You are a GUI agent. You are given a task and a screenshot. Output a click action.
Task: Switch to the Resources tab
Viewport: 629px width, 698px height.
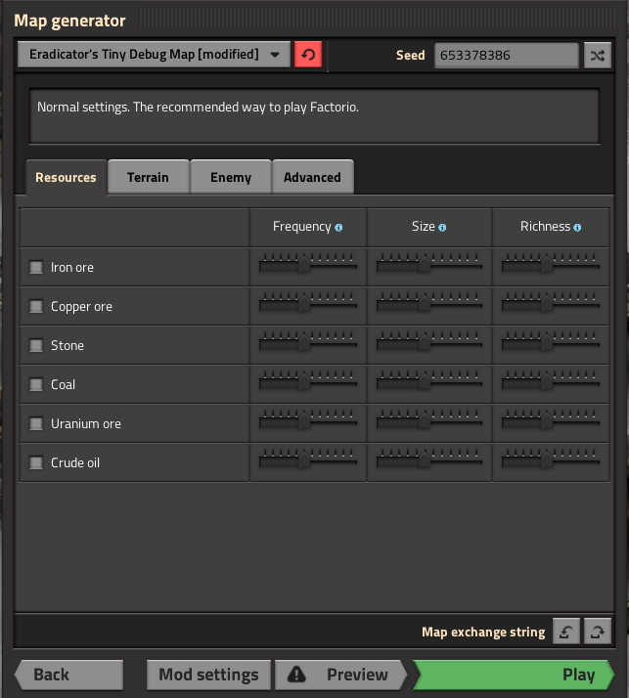click(x=66, y=177)
